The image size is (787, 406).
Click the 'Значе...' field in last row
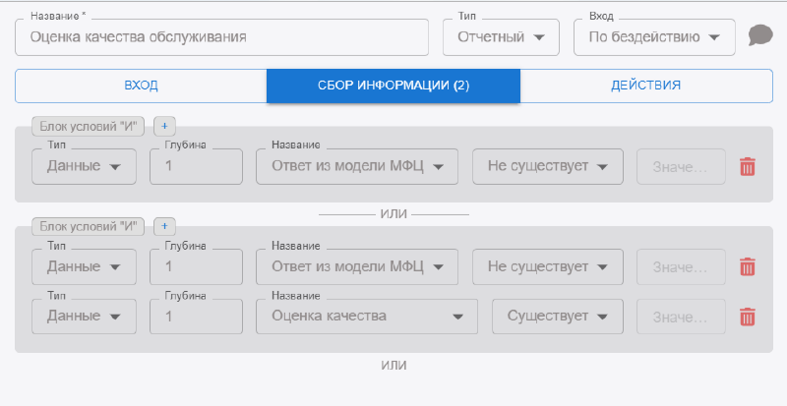click(681, 317)
